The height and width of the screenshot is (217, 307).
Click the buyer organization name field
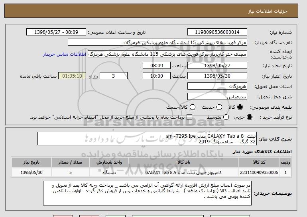point(157,43)
